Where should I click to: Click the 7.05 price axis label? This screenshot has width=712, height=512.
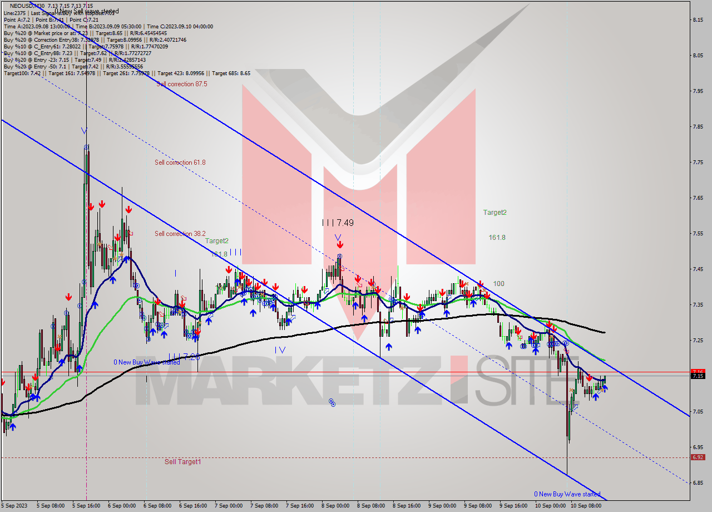coord(698,411)
